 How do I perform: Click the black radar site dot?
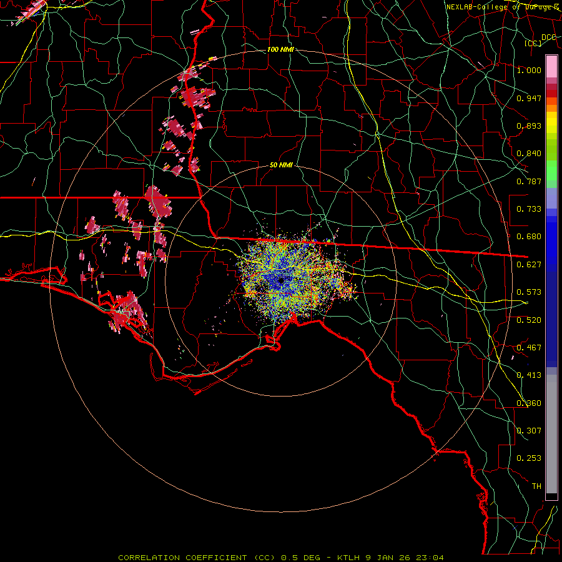(x=281, y=280)
